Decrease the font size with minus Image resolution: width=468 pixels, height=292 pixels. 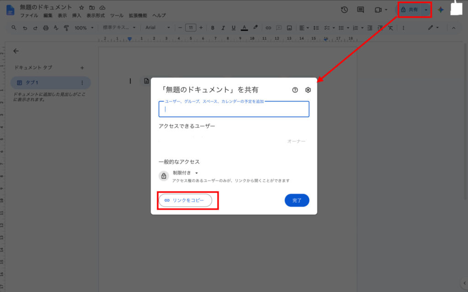click(180, 28)
